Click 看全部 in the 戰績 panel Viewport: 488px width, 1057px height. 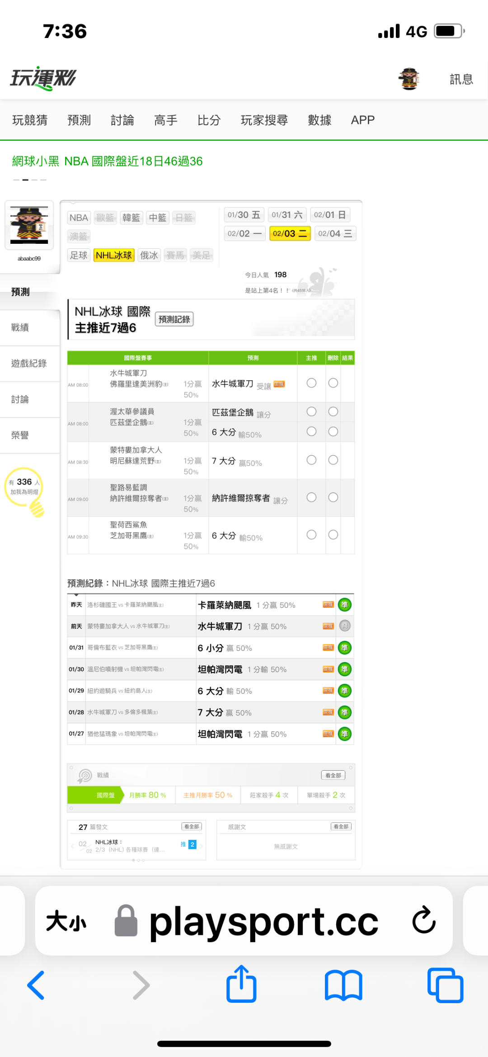coord(333,775)
